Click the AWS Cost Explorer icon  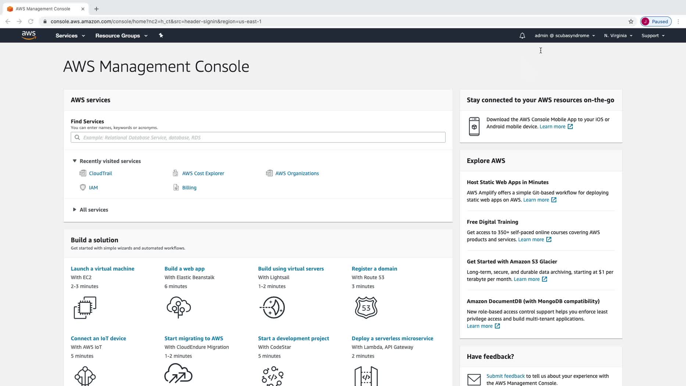click(x=175, y=173)
